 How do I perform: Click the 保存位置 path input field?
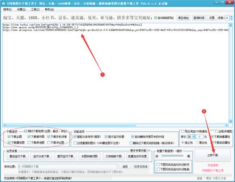tap(68, 167)
